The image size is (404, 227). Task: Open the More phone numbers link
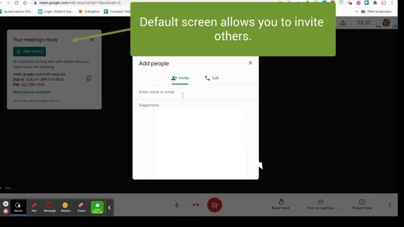[32, 92]
